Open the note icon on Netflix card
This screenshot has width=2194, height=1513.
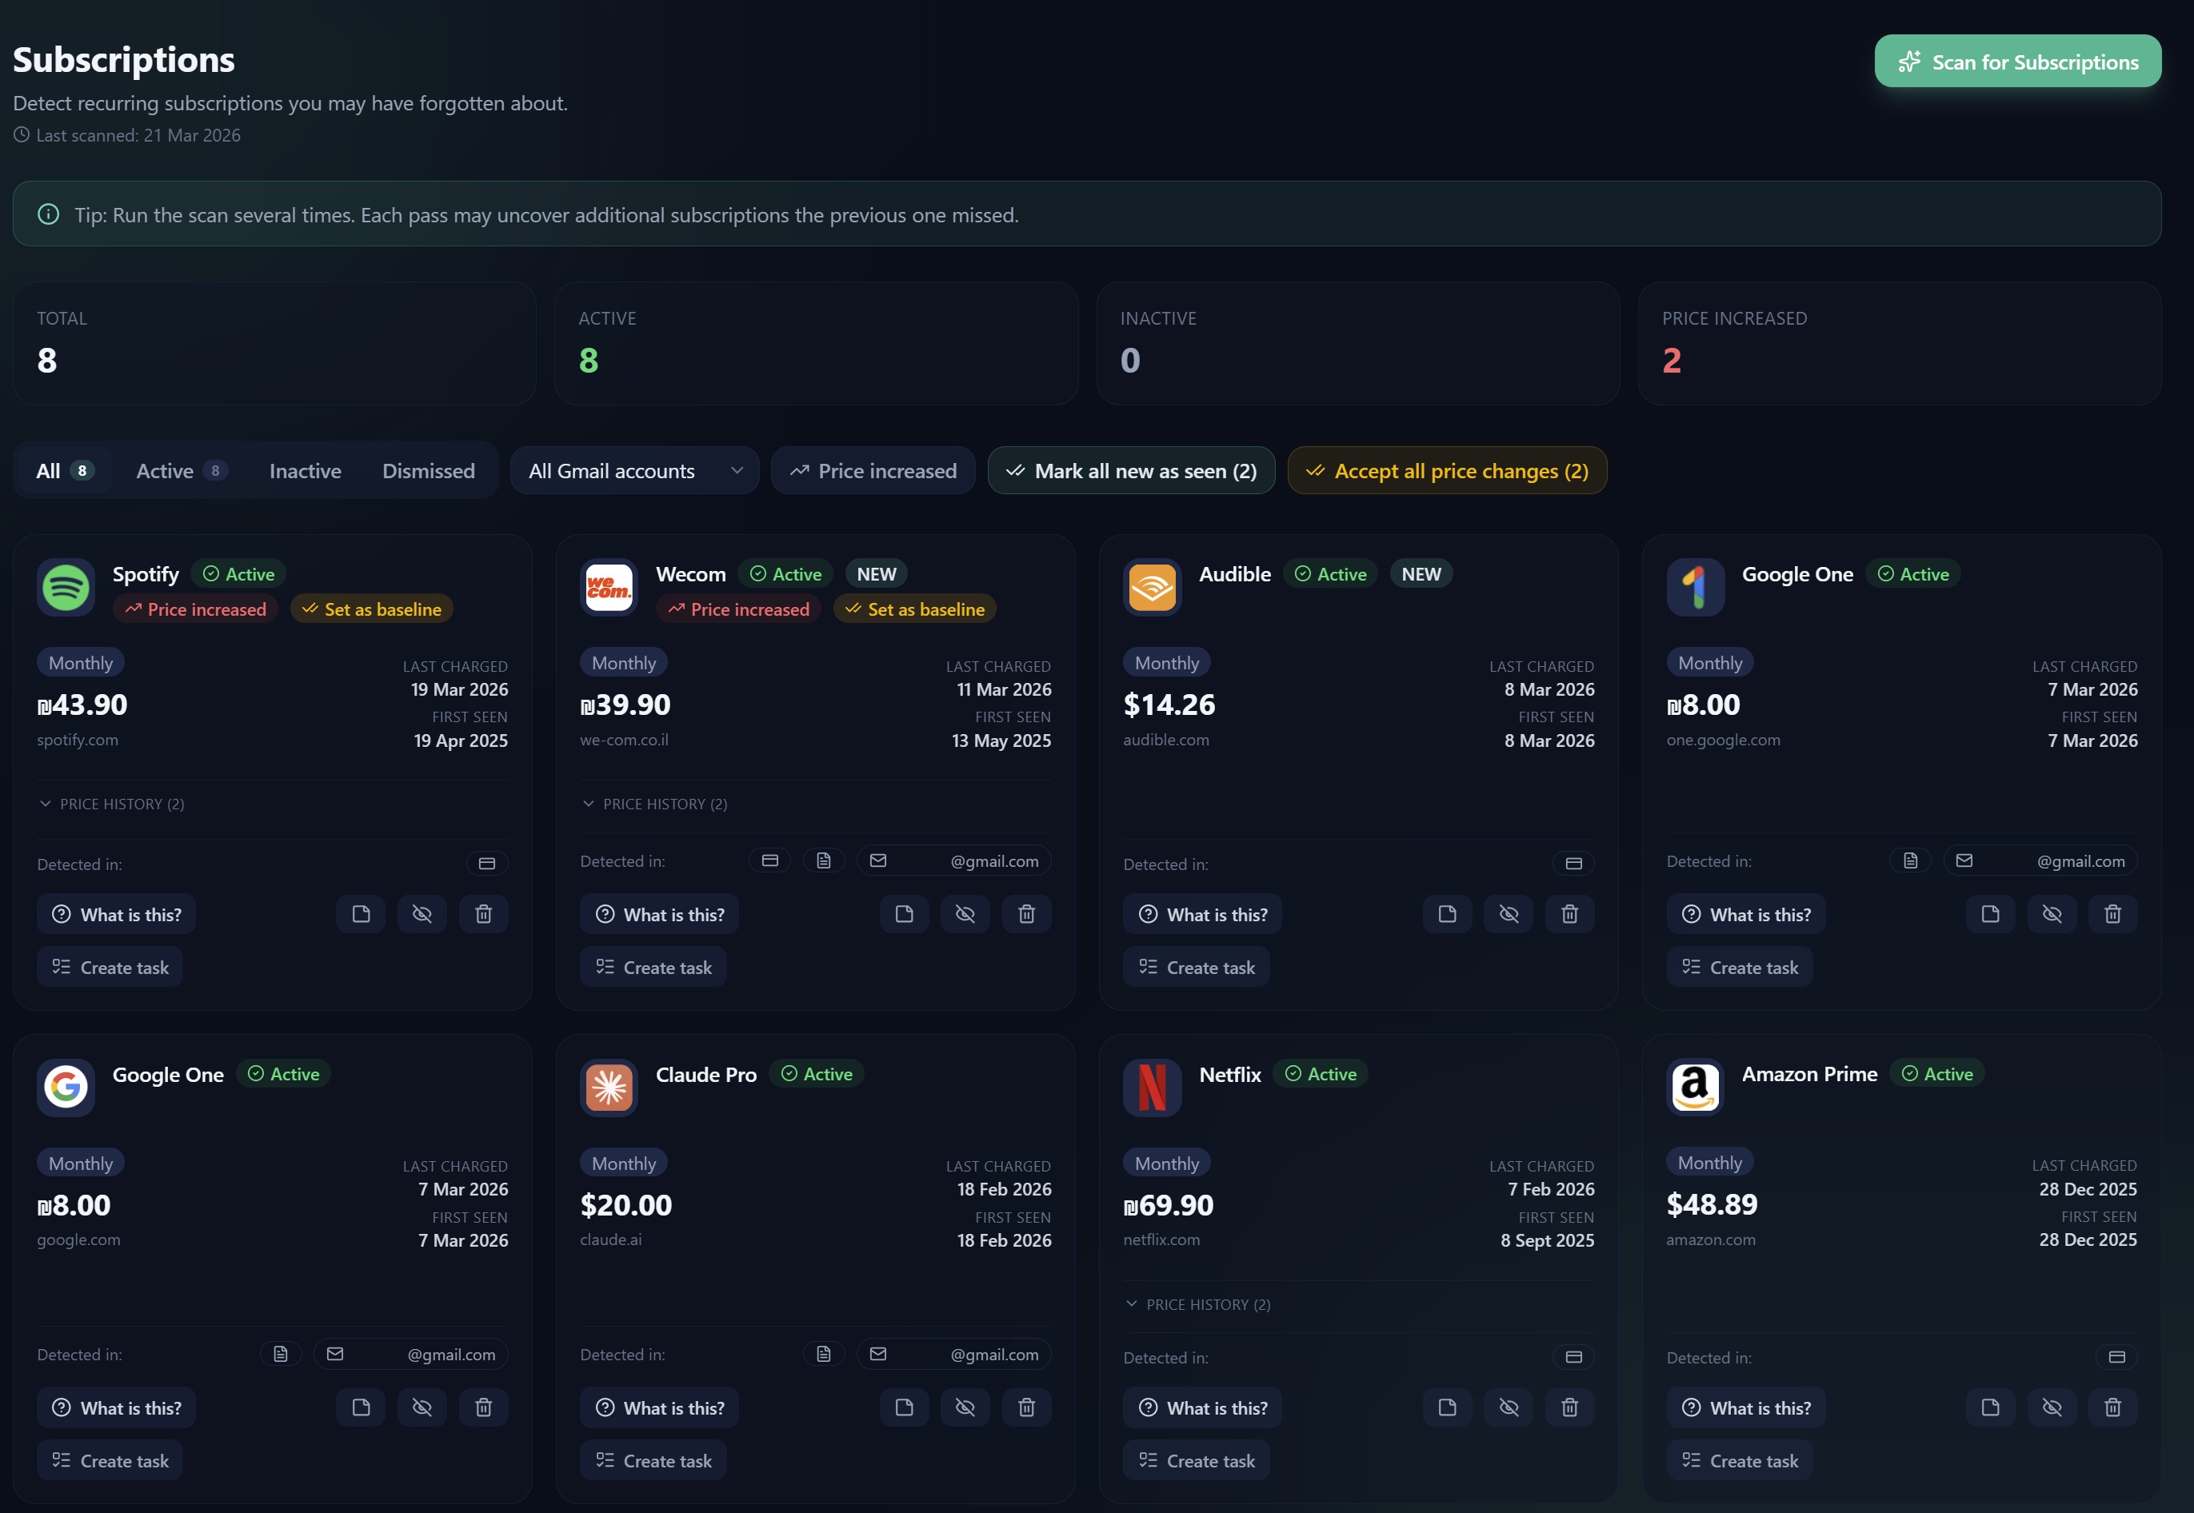pyautogui.click(x=1448, y=1407)
